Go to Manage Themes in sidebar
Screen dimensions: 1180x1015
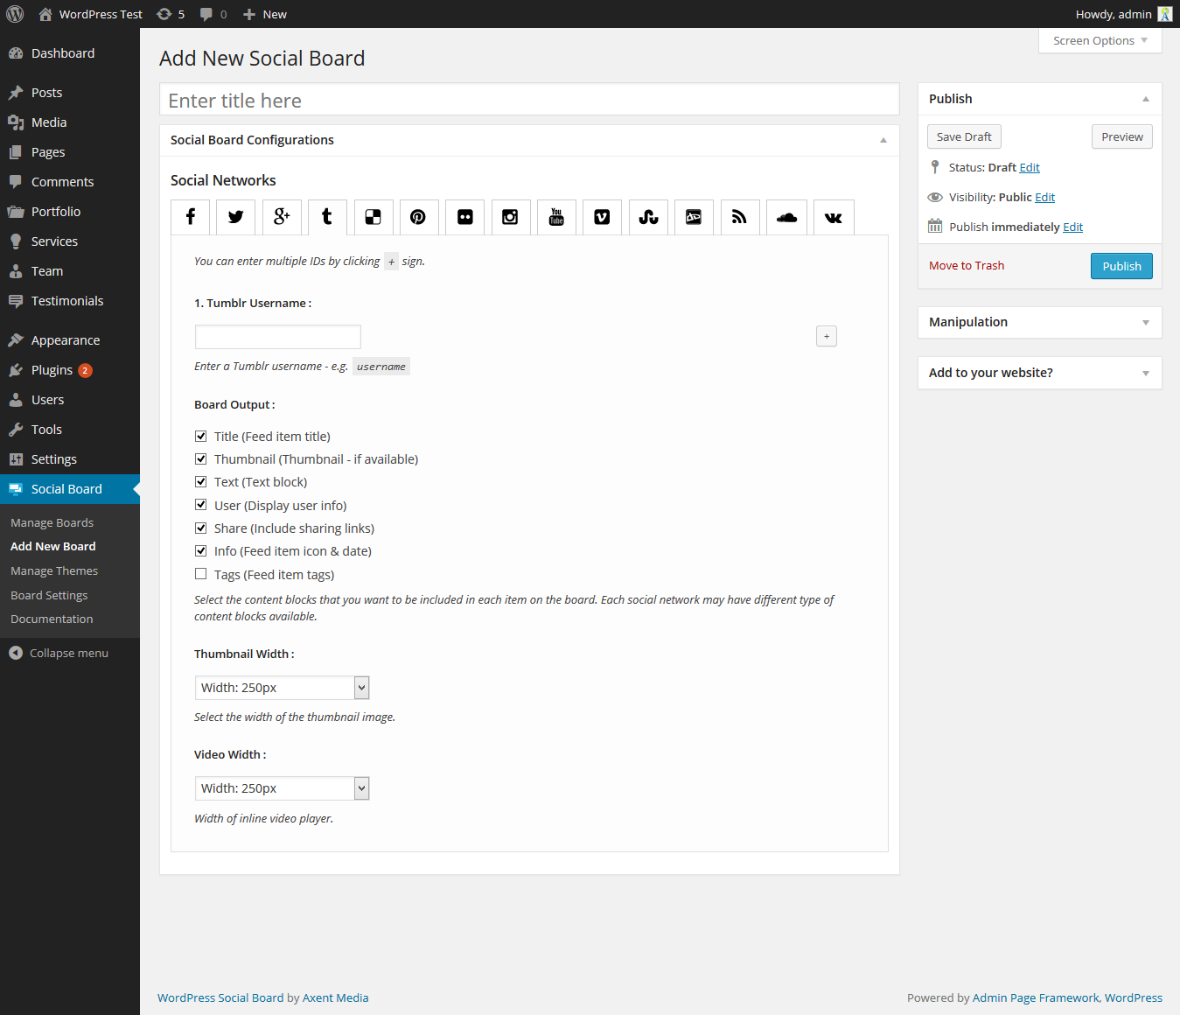53,570
